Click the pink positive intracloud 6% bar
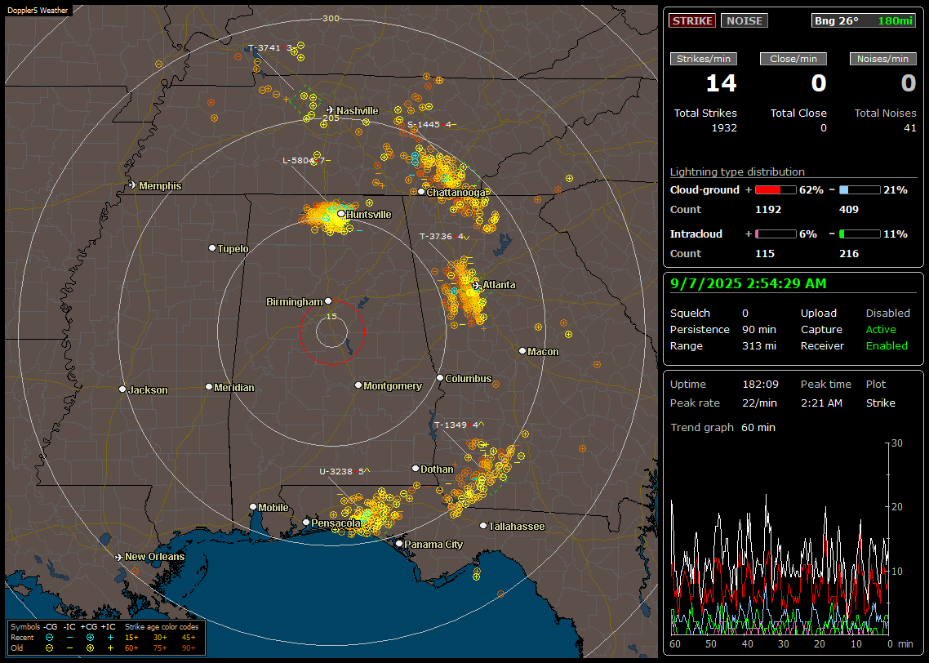Image resolution: width=929 pixels, height=663 pixels. point(776,234)
